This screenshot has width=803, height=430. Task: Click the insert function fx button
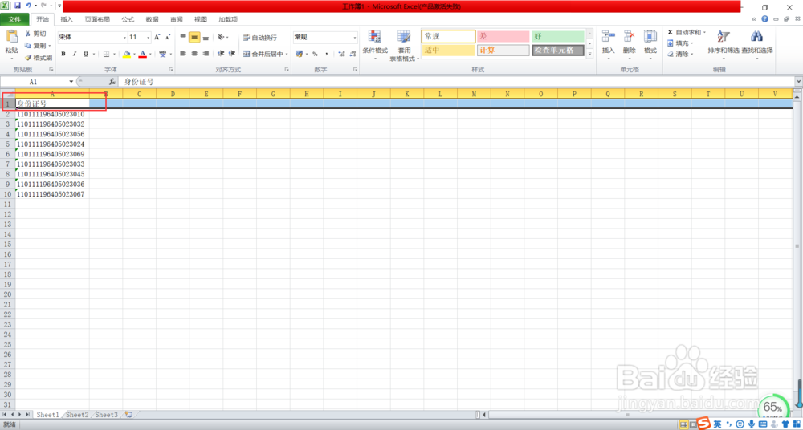click(112, 81)
